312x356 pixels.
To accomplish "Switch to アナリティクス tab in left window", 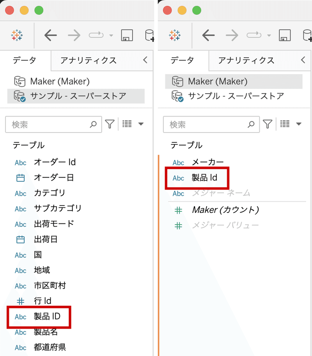I will click(89, 60).
